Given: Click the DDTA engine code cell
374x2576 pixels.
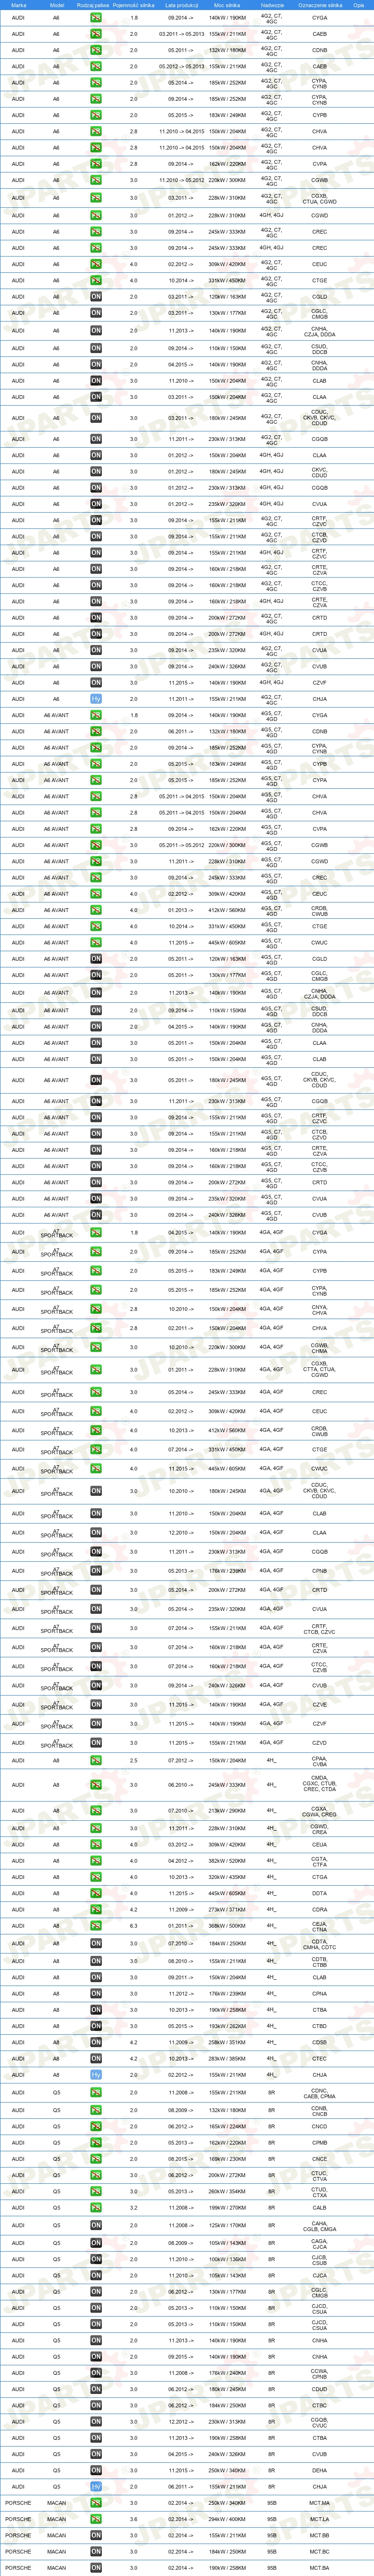Looking at the screenshot, I should (x=319, y=1893).
